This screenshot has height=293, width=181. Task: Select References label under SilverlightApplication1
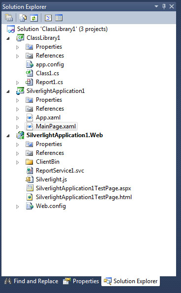click(50, 109)
